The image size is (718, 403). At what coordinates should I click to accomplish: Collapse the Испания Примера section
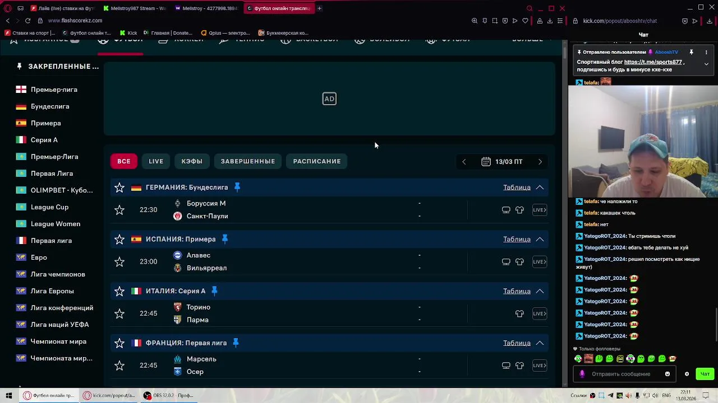(x=540, y=240)
